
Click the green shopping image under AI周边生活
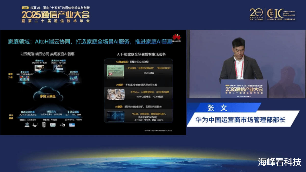coord(115,70)
